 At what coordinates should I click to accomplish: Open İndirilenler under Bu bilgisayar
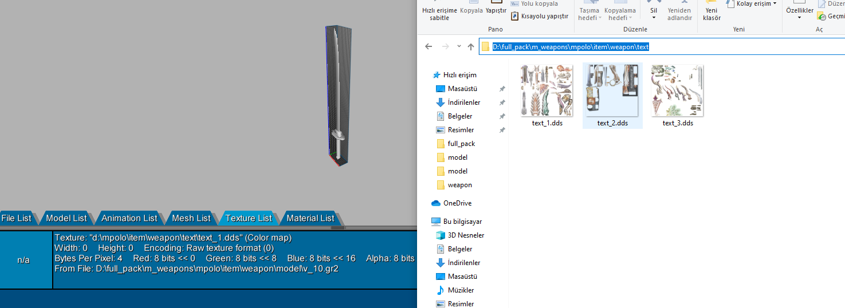463,263
